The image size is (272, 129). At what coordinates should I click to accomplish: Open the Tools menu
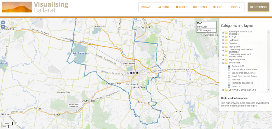pyautogui.click(x=181, y=7)
